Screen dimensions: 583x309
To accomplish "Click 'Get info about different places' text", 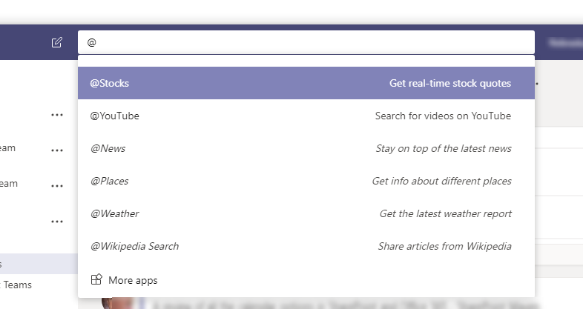I will click(x=442, y=182).
